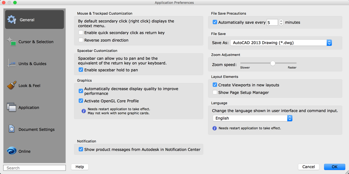349x174 pixels.
Task: Click the Application windows icon
Action: [x=12, y=107]
